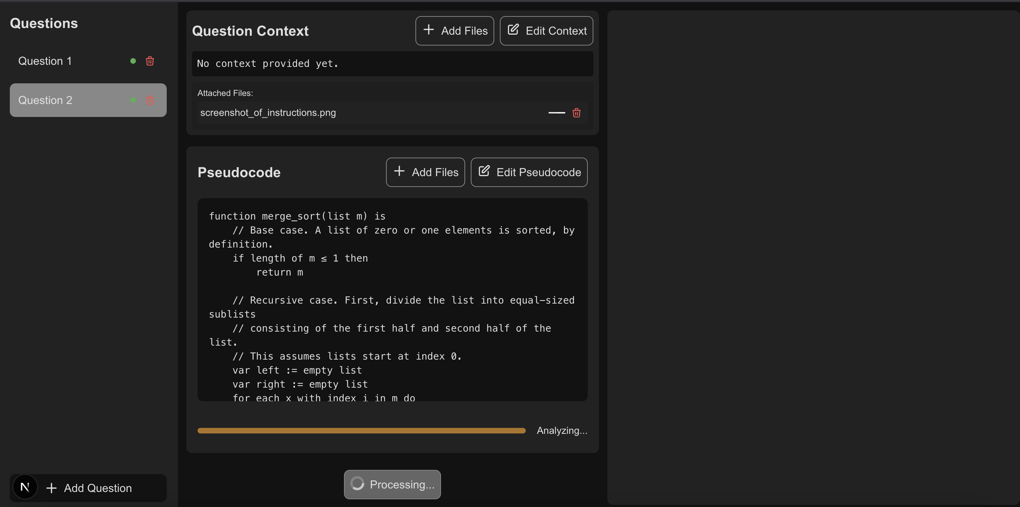Viewport: 1020px width, 507px height.
Task: Remove the attached screenshot_of_instructions.png file
Action: [576, 113]
